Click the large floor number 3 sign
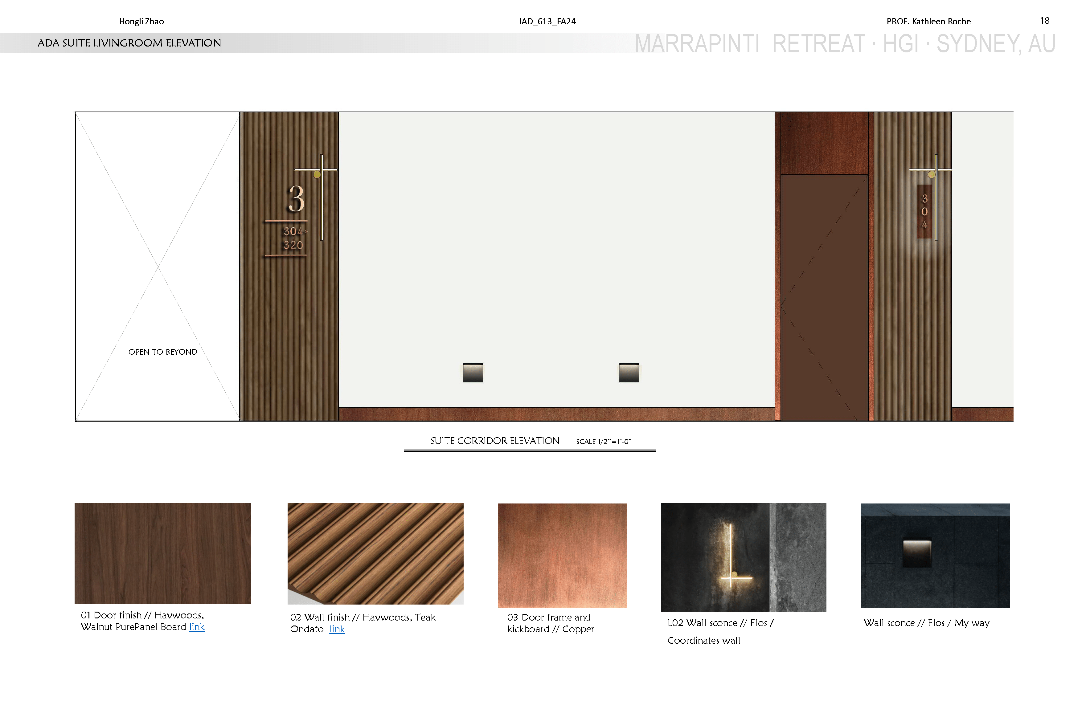The image size is (1090, 705). click(x=296, y=199)
